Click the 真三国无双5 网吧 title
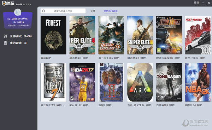The height and width of the screenshot is (130, 212). click(109, 58)
